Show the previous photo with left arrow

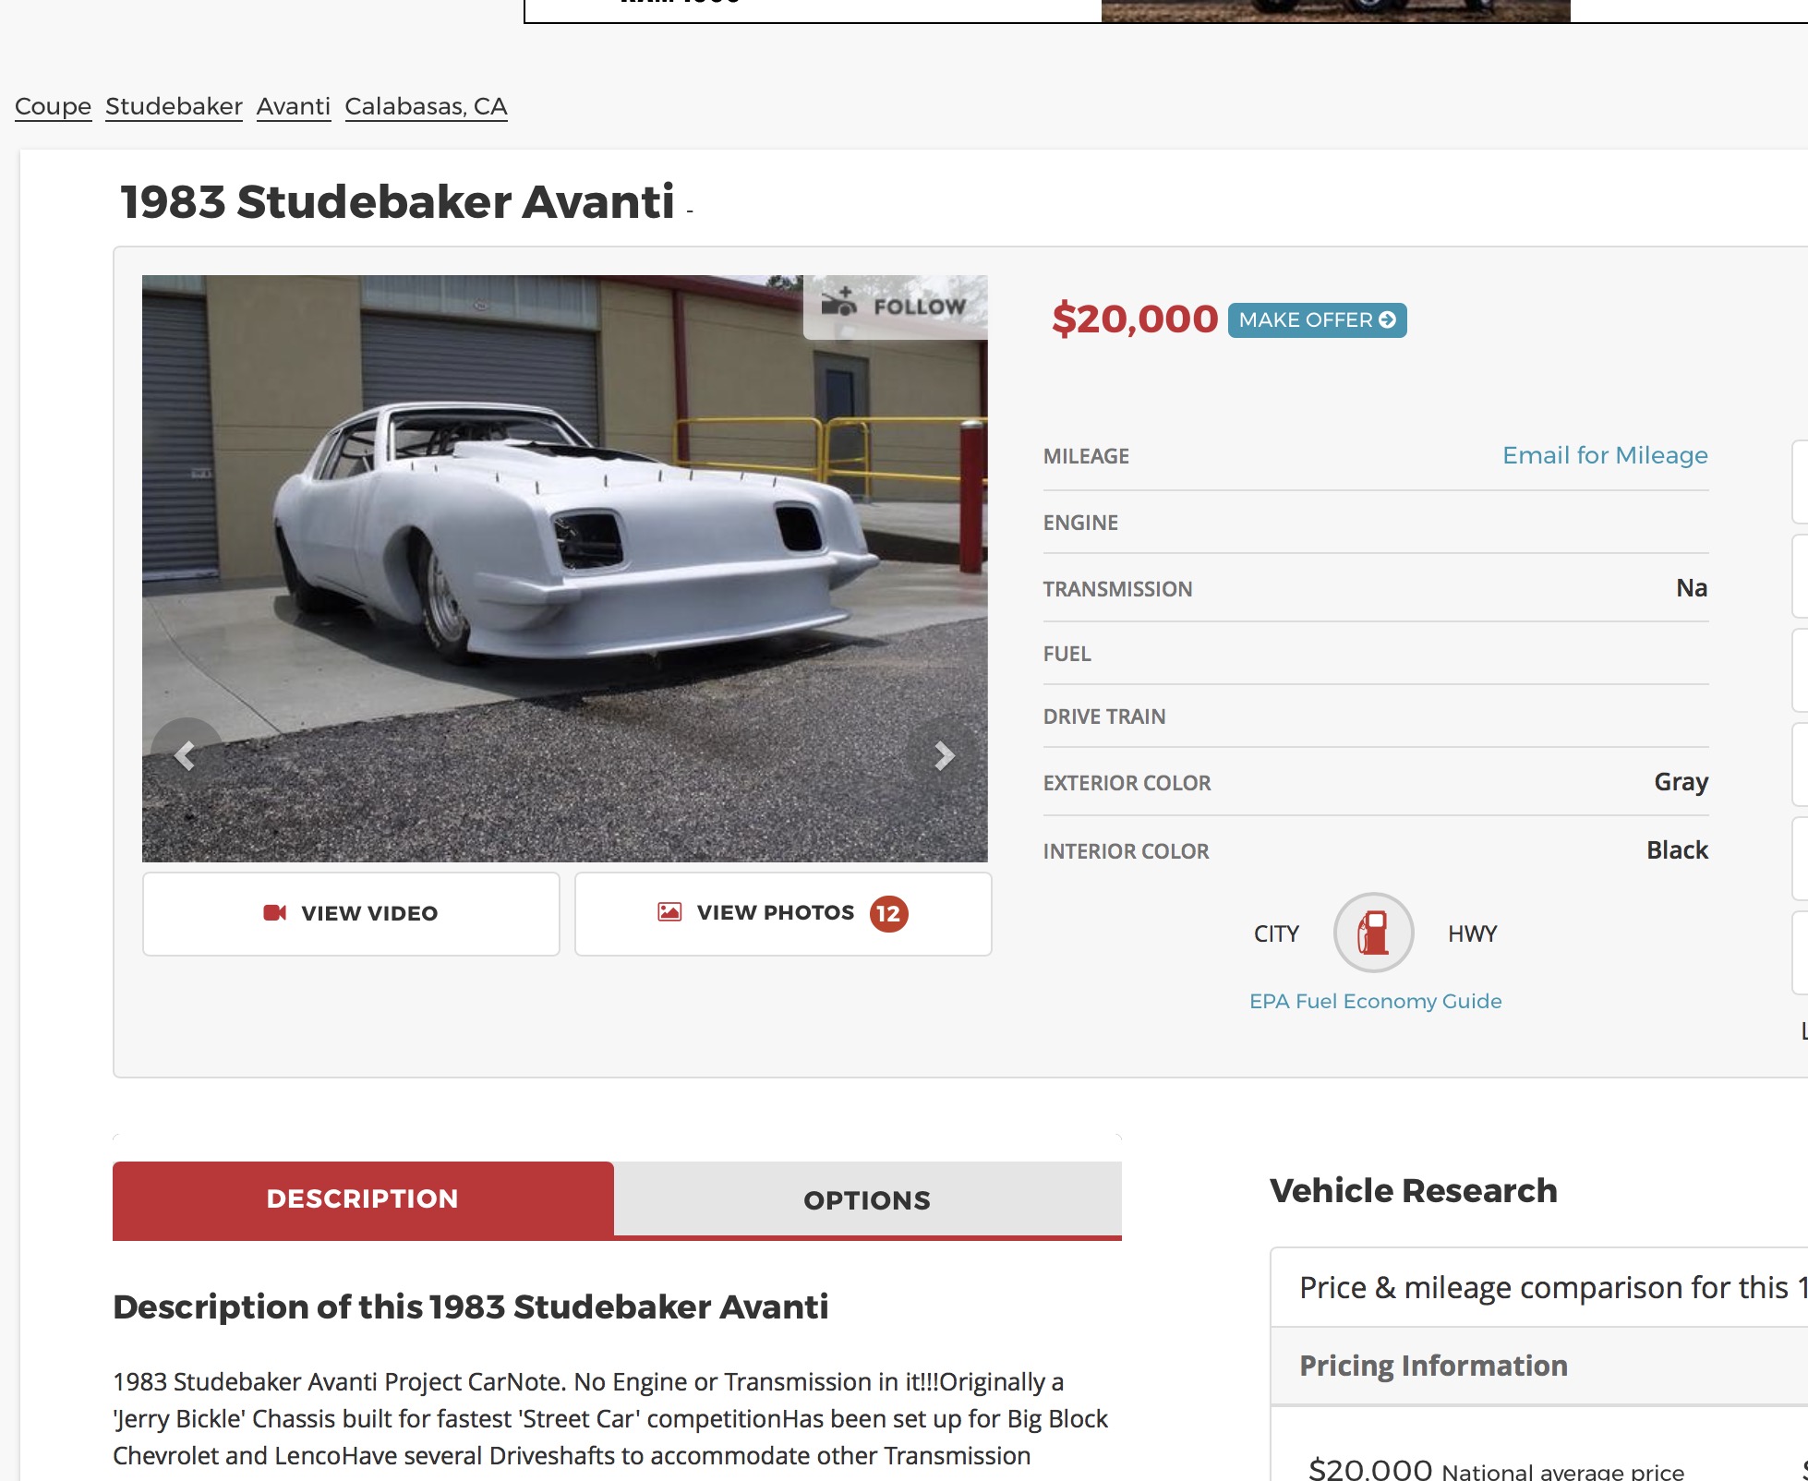(186, 755)
